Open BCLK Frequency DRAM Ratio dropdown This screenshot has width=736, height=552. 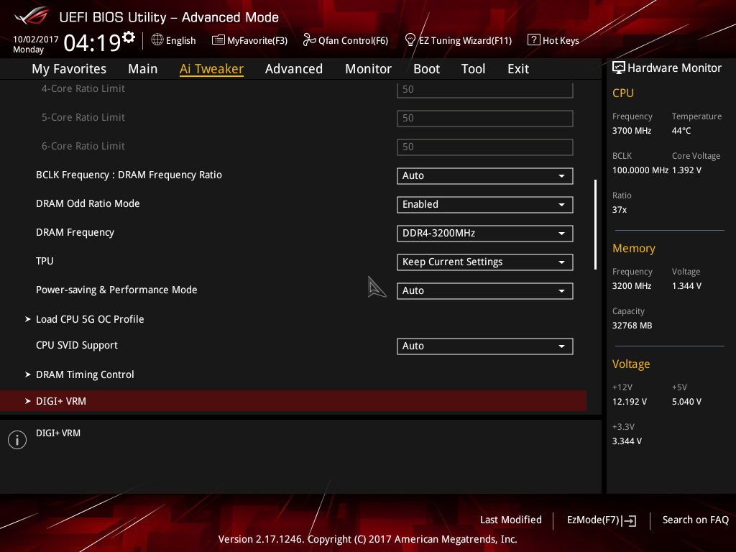pyautogui.click(x=485, y=175)
